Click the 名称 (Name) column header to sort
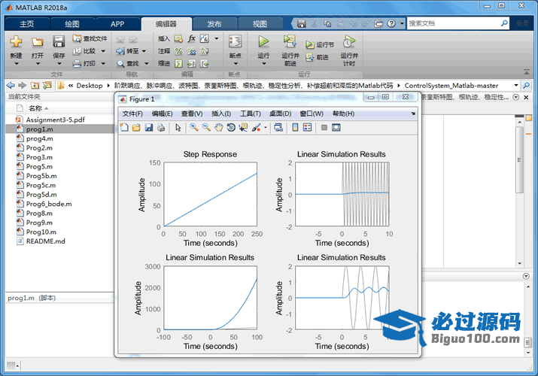The height and width of the screenshot is (376, 538). coord(35,108)
